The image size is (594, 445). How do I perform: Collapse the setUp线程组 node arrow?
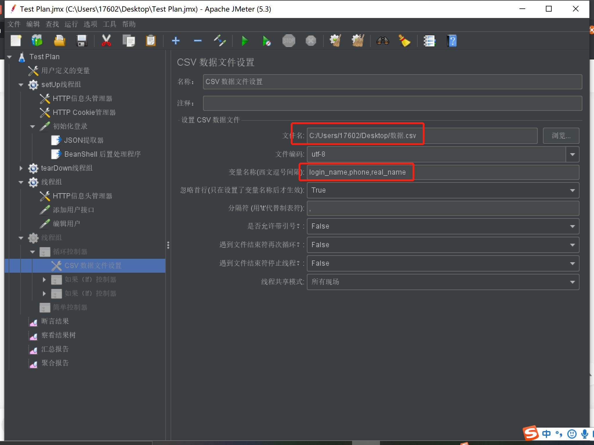(x=21, y=85)
